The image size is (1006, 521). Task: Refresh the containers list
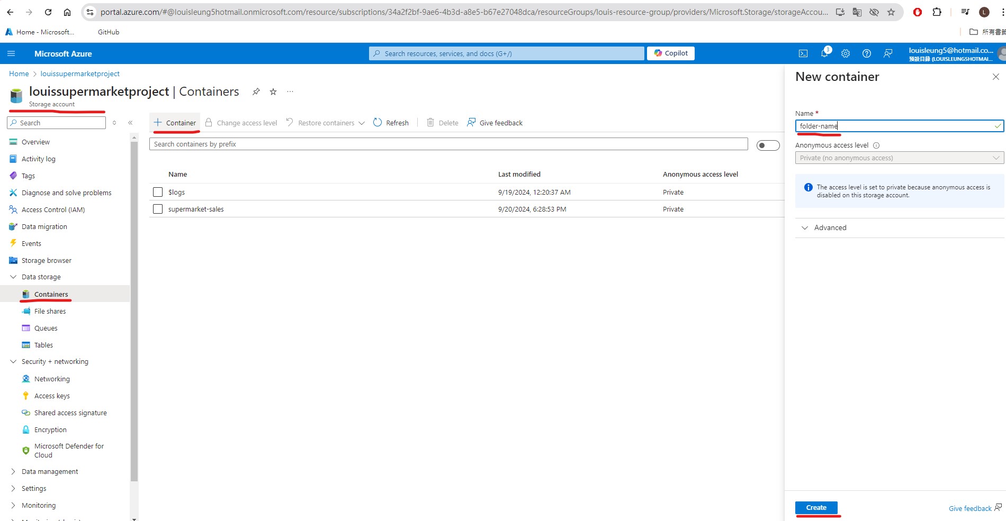pyautogui.click(x=391, y=122)
